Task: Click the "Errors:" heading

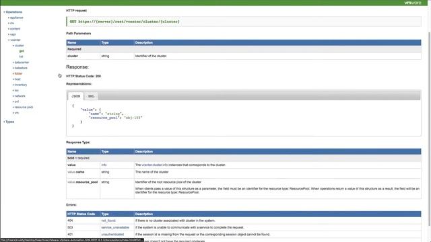Action: coord(71,205)
